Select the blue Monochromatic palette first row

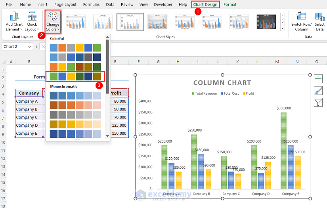[x=75, y=95]
